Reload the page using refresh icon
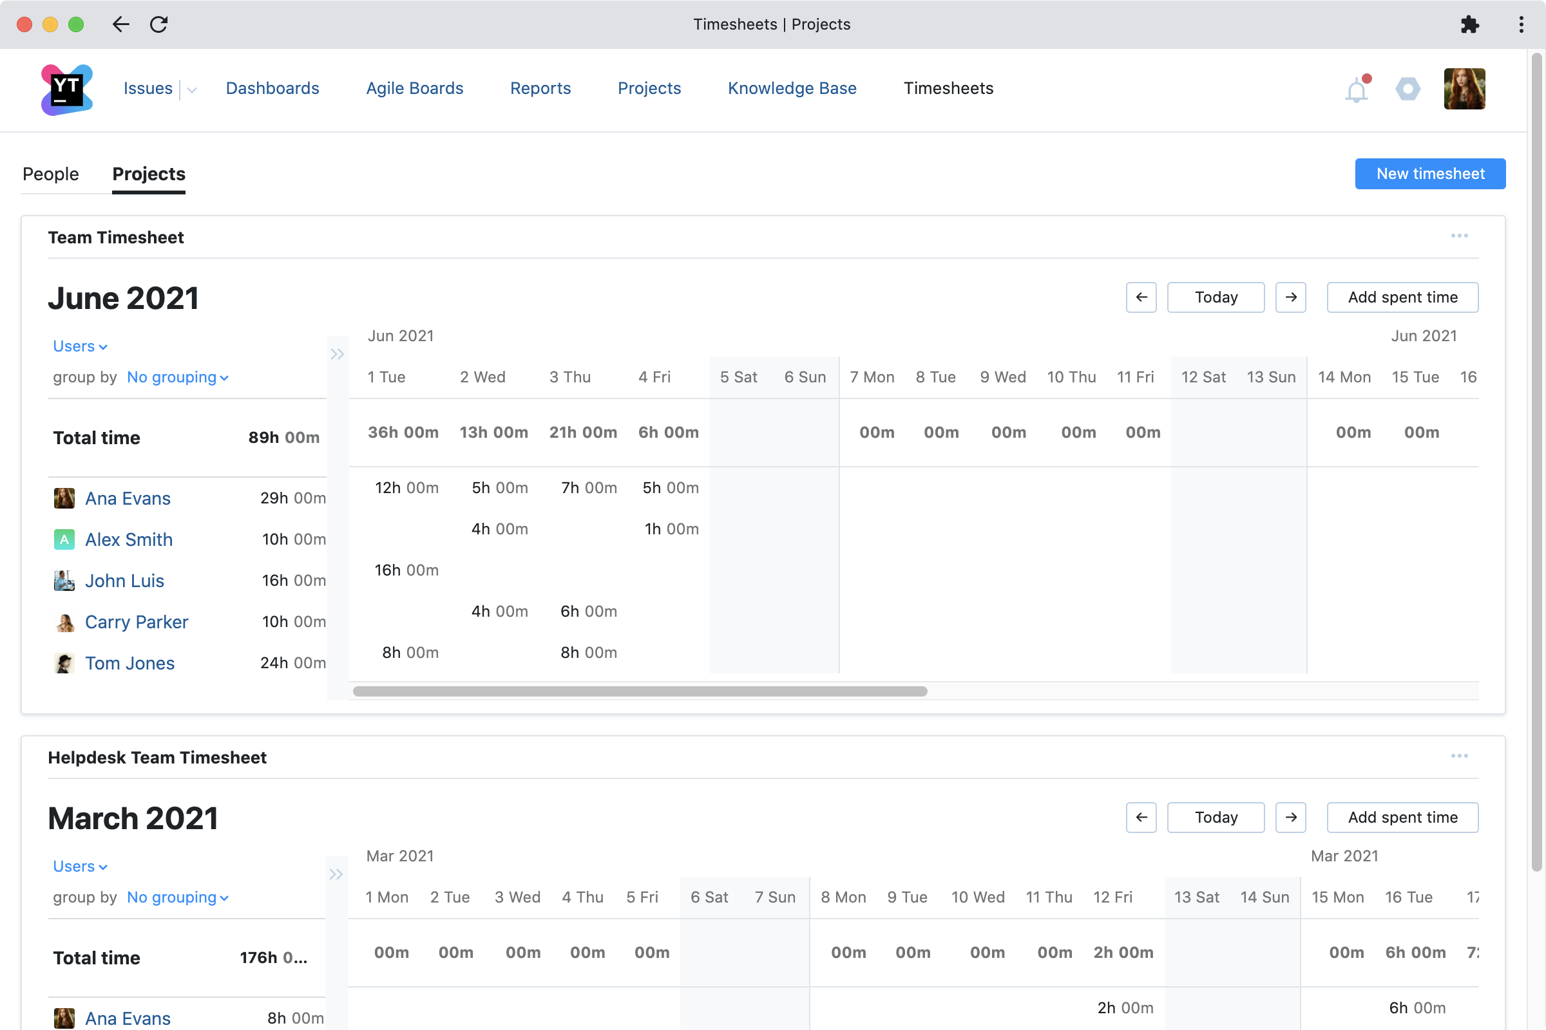This screenshot has height=1030, width=1546. 158,24
